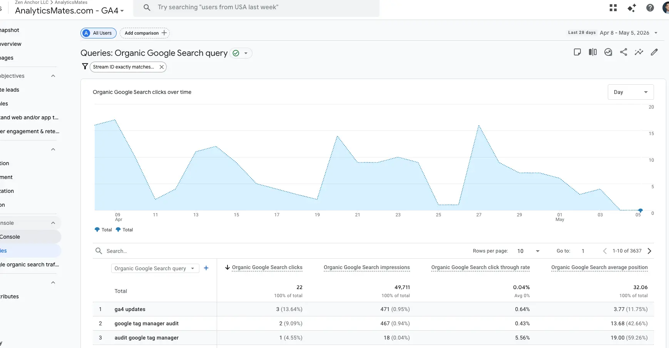Viewport: 669px width, 348px height.
Task: Click the Stream ID exactly matches filter
Action: (123, 67)
